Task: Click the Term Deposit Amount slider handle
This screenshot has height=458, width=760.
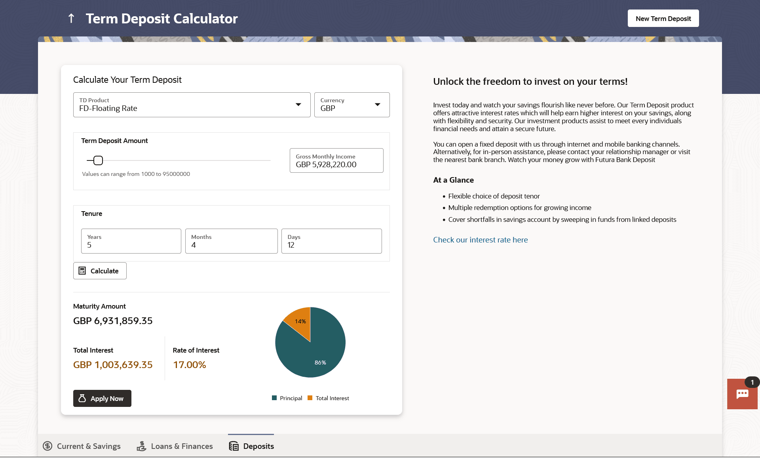Action: tap(98, 160)
